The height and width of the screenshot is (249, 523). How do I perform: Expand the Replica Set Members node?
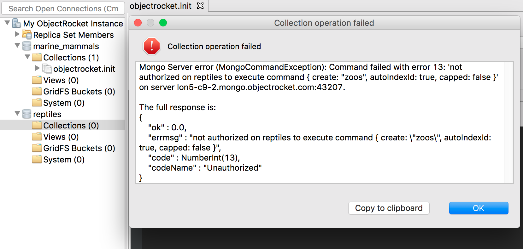click(17, 35)
